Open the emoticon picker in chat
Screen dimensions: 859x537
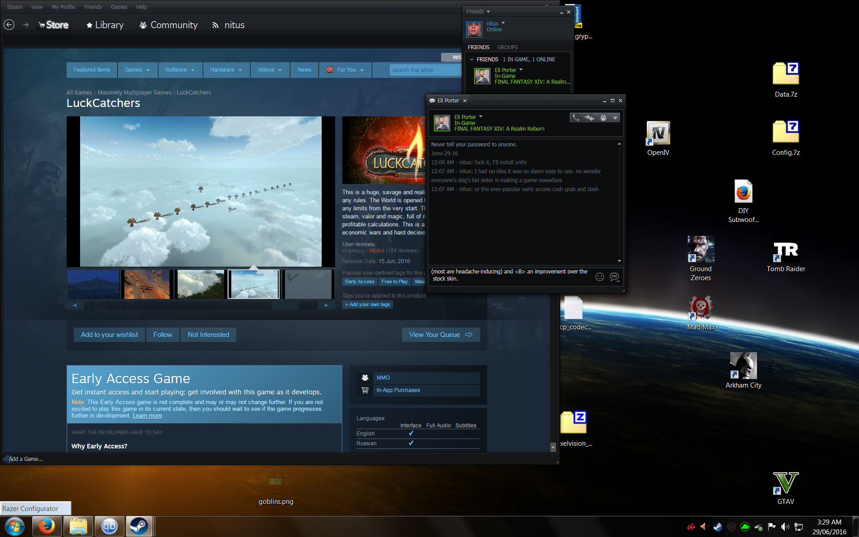click(600, 277)
